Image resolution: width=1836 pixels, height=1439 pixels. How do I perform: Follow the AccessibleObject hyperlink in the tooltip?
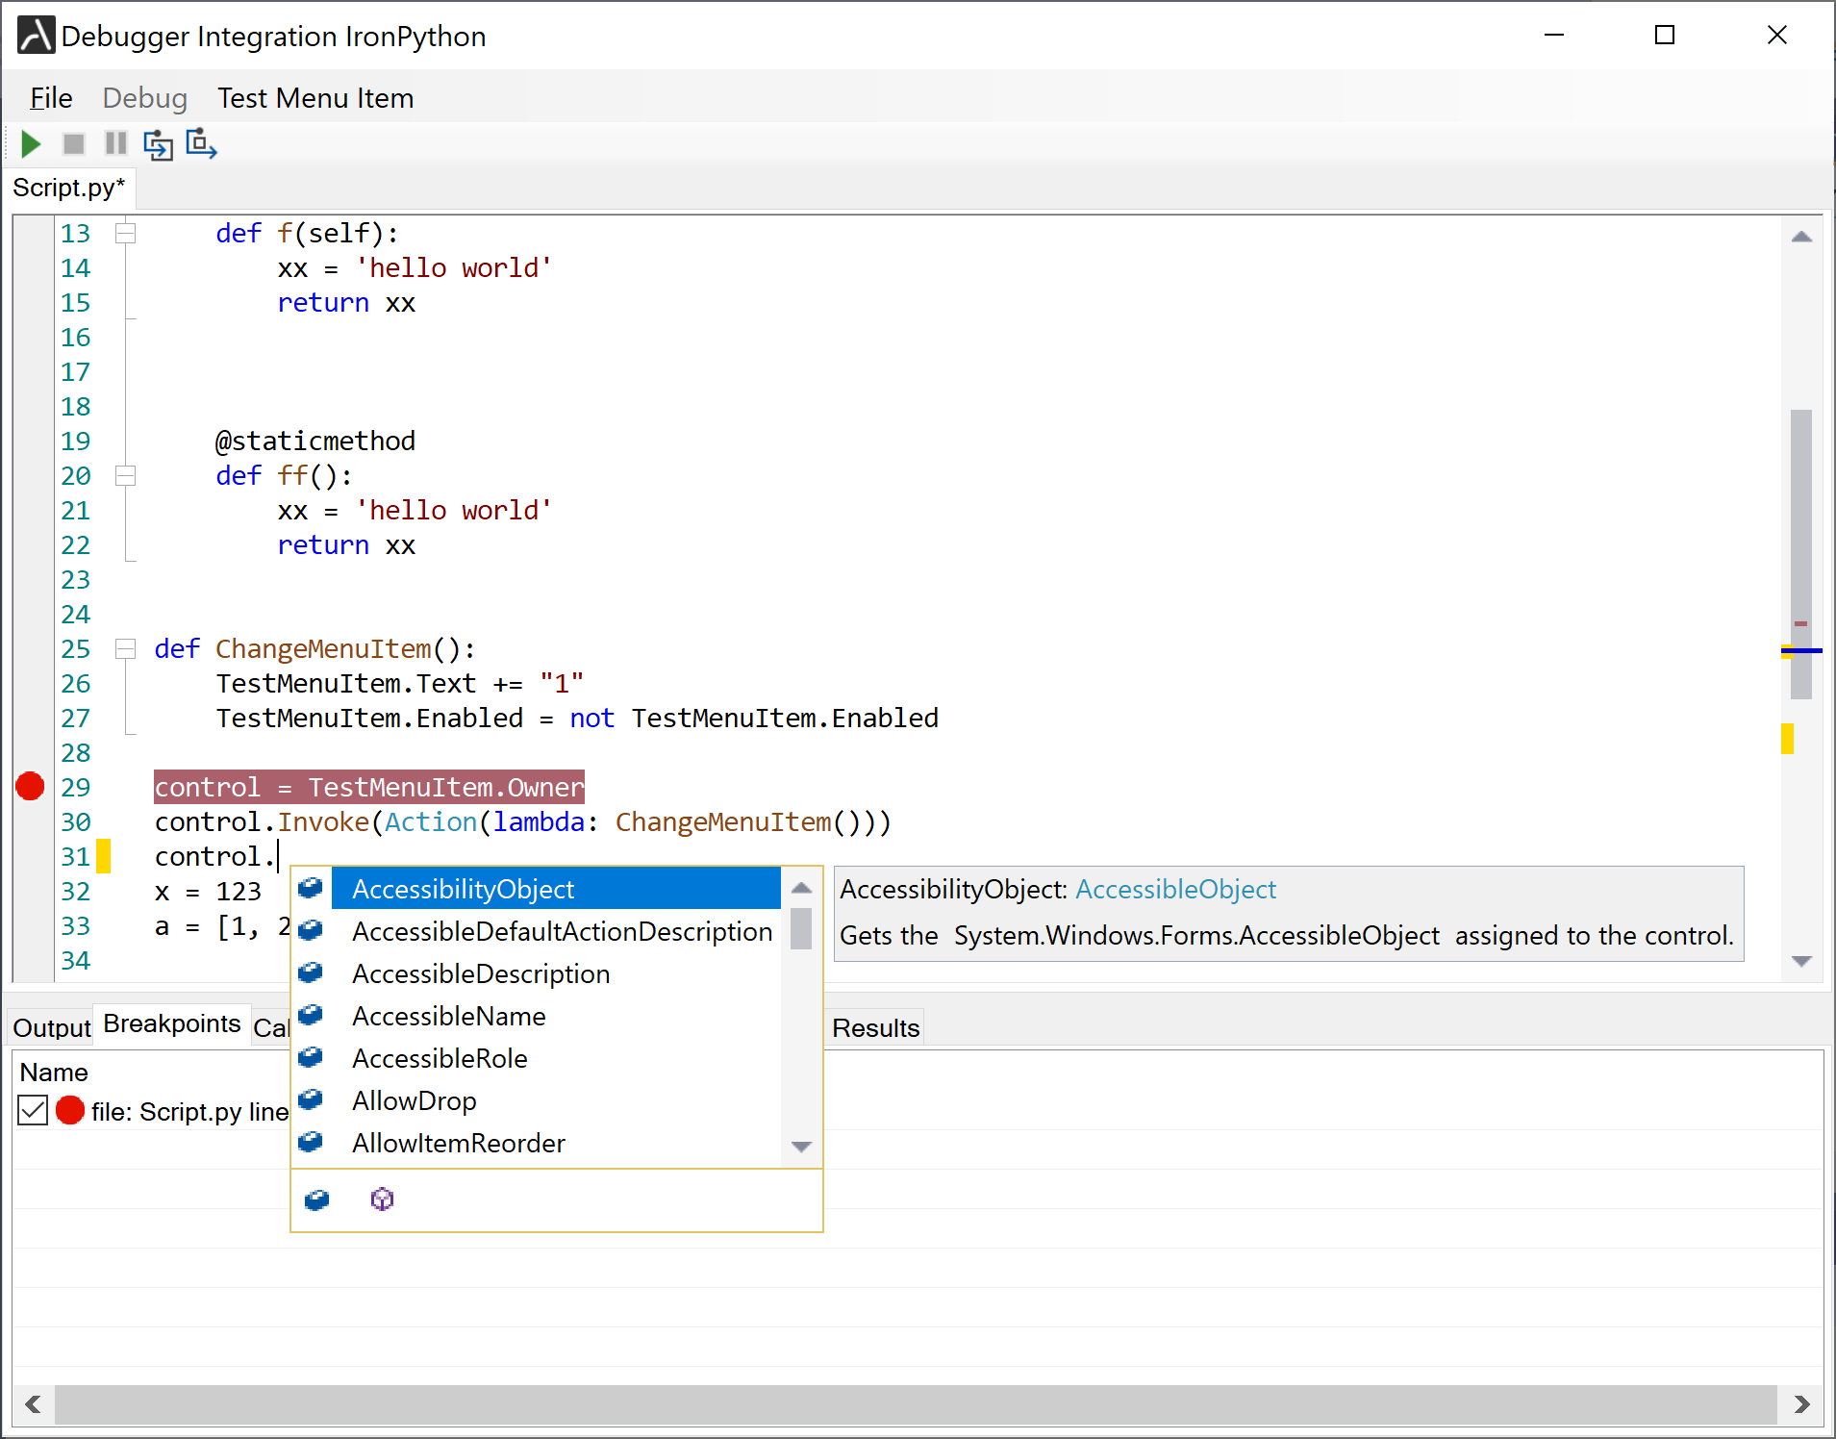pyautogui.click(x=1175, y=888)
